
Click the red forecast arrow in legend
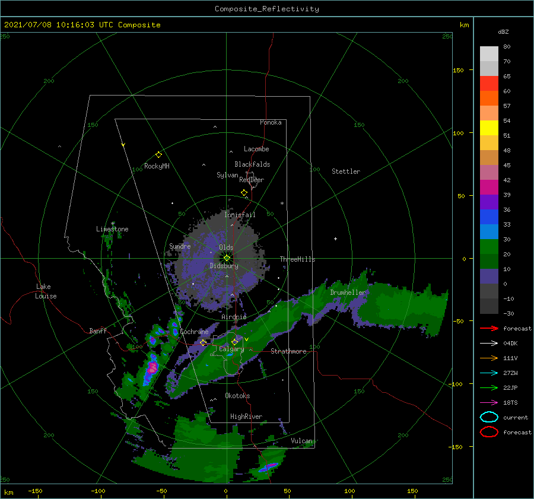pos(489,328)
